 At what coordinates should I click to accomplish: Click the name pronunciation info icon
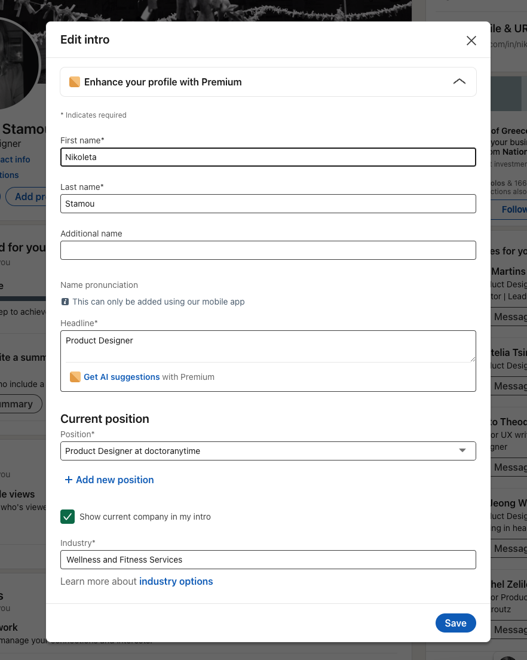65,302
